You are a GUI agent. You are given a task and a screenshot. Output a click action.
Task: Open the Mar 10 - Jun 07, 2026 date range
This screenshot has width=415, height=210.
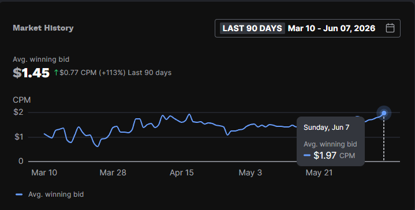[331, 28]
